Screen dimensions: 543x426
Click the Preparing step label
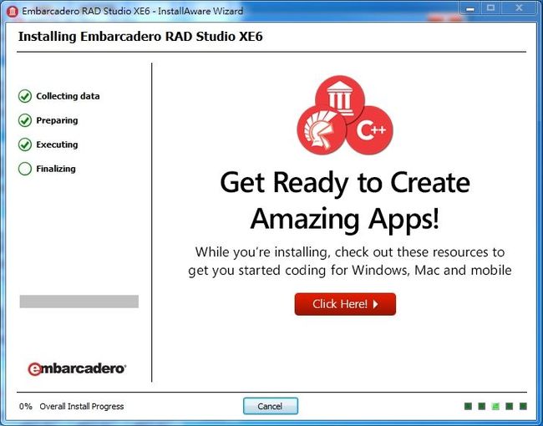(57, 120)
